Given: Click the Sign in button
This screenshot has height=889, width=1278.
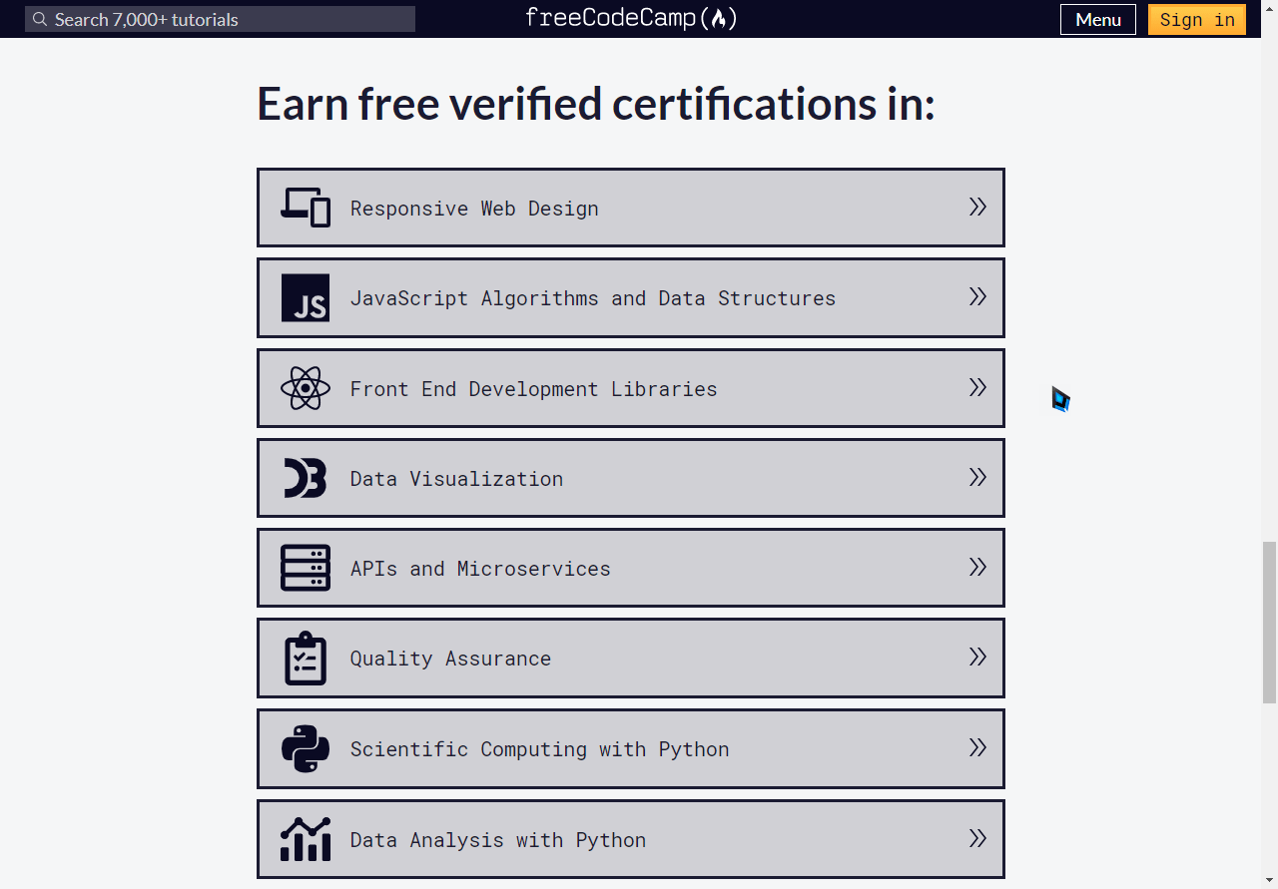Looking at the screenshot, I should click(1196, 19).
